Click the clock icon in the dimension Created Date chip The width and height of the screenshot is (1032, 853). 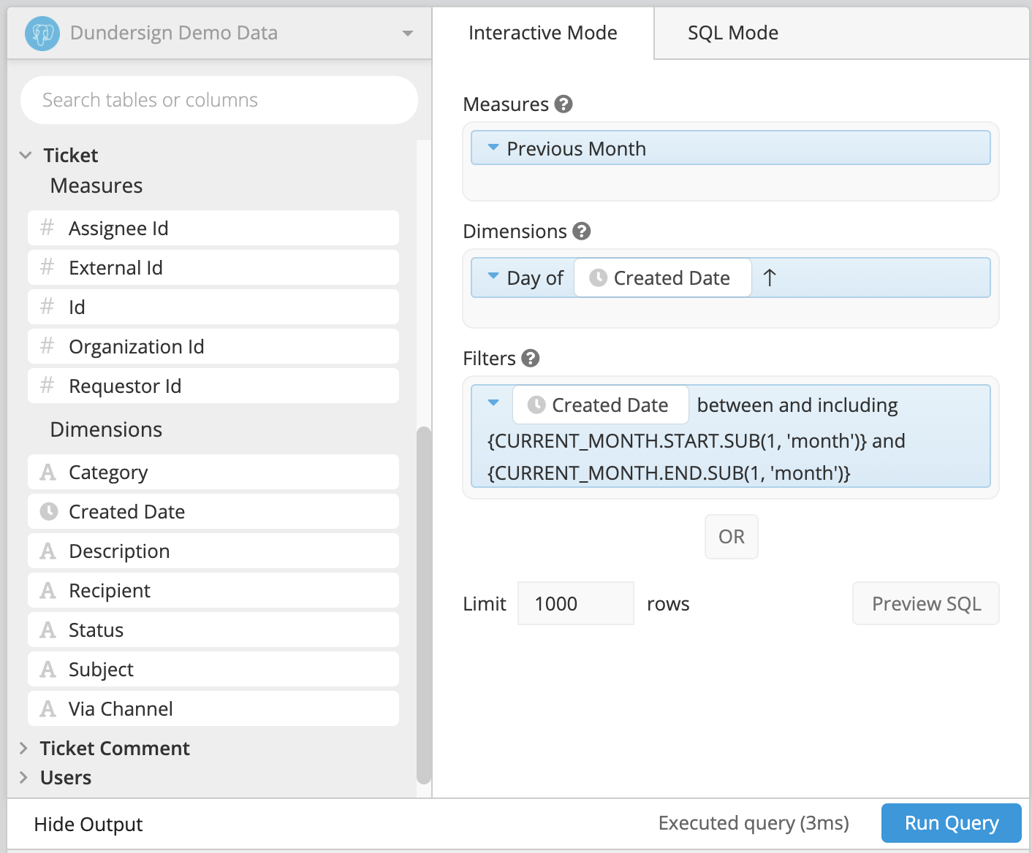point(598,278)
